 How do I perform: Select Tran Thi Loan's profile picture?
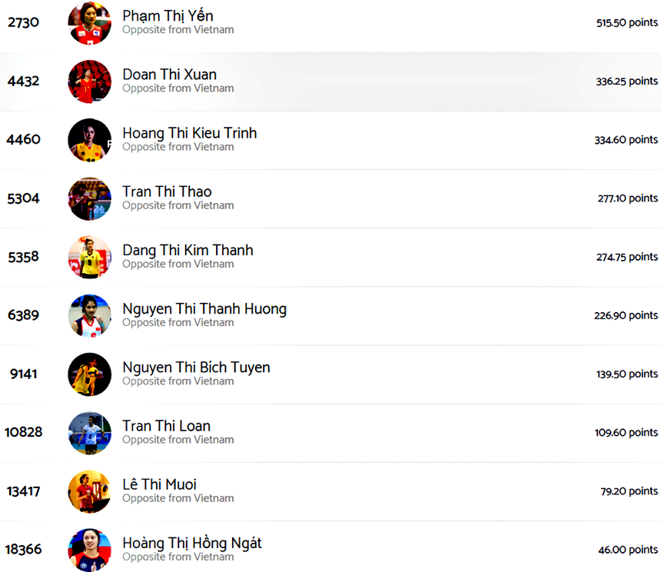pyautogui.click(x=89, y=432)
